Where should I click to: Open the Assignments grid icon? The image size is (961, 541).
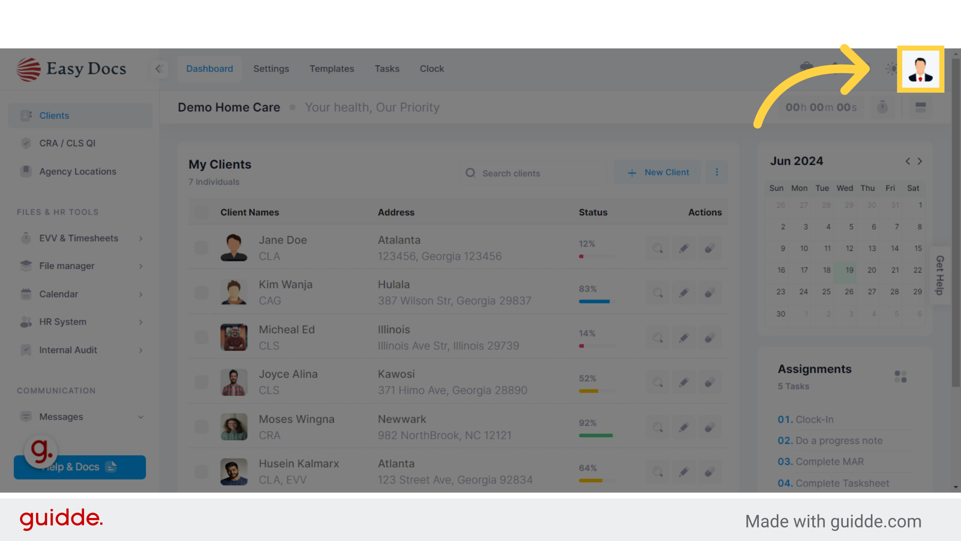point(900,376)
